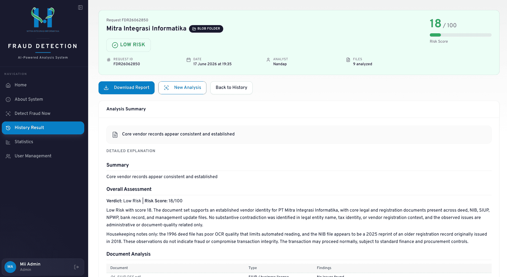Click the Document column header
Screen dimensions: 507x277
pos(119,268)
